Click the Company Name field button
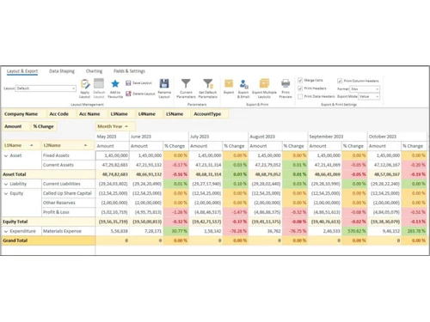 [24, 114]
